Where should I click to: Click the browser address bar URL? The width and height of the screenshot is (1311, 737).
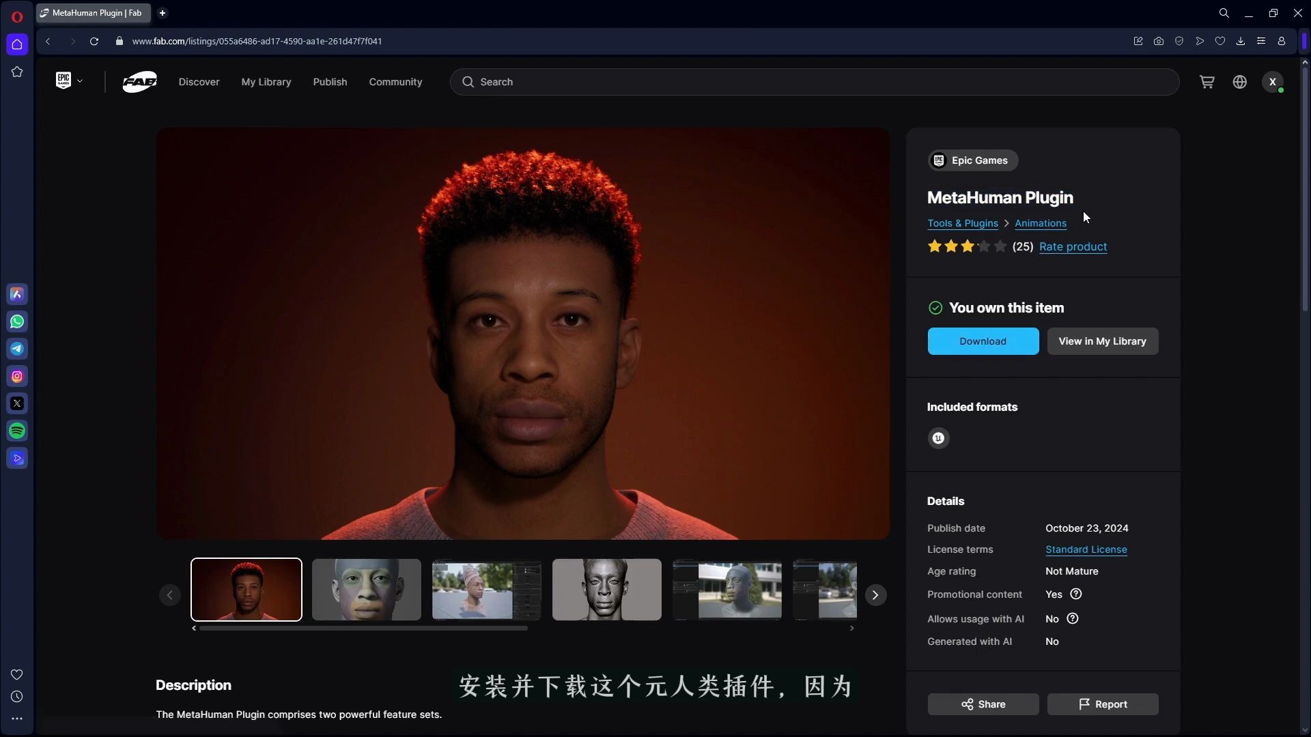coord(257,41)
